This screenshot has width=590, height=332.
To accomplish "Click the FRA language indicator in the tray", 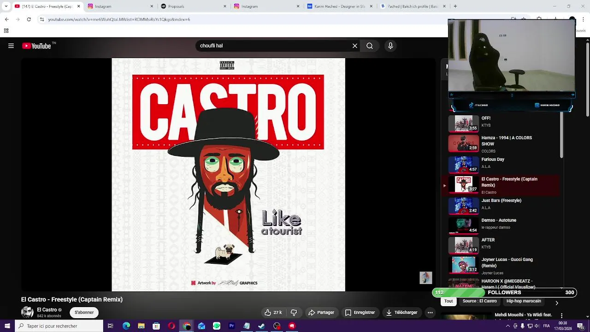I will point(546,326).
